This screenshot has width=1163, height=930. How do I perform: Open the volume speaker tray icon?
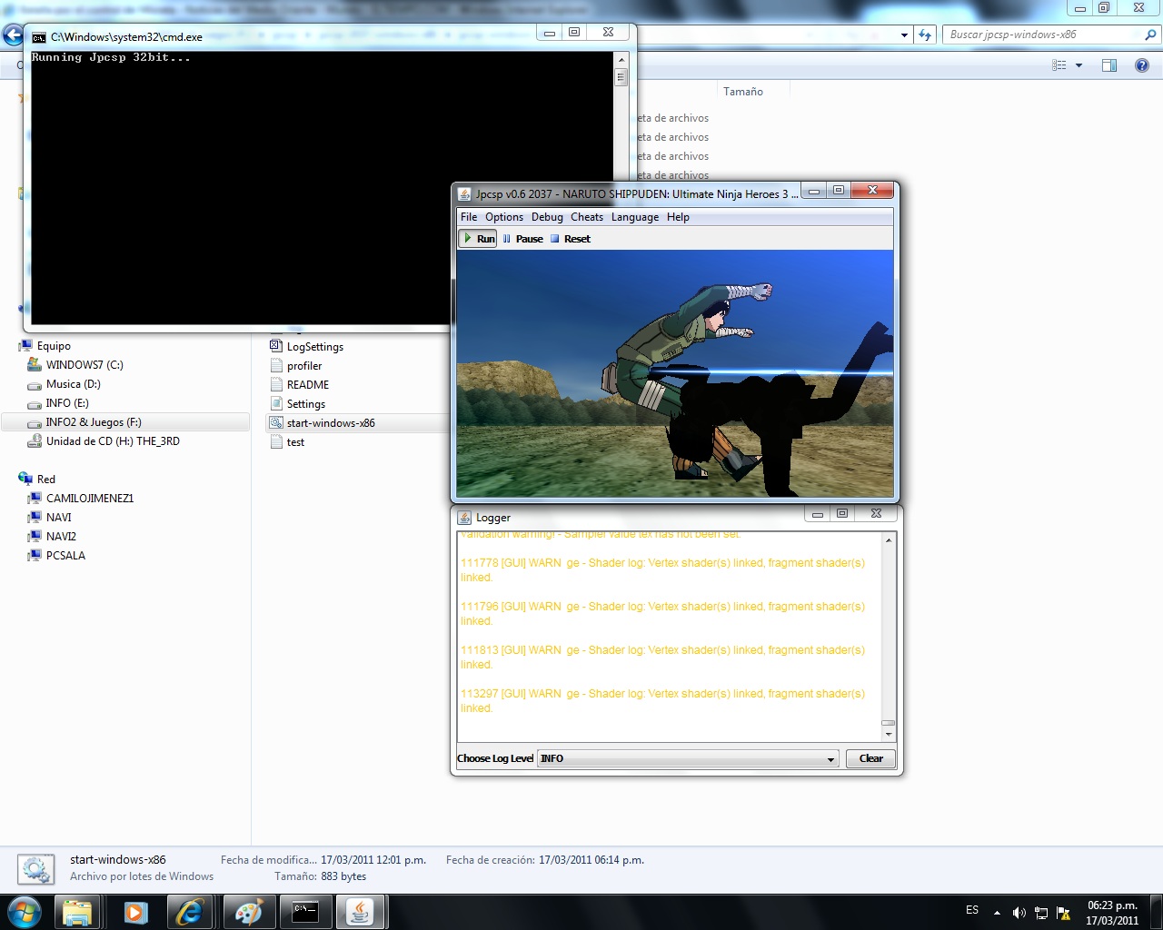pyautogui.click(x=1019, y=913)
